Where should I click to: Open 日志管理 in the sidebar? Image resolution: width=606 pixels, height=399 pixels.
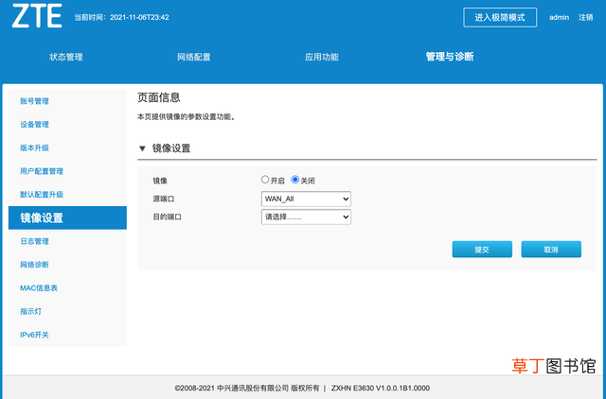[x=34, y=241]
